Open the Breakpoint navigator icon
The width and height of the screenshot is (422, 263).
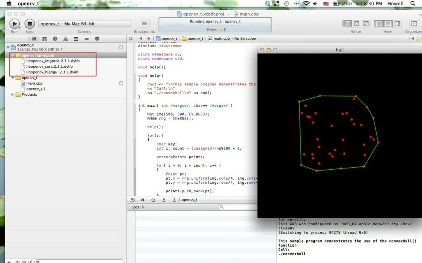click(87, 39)
